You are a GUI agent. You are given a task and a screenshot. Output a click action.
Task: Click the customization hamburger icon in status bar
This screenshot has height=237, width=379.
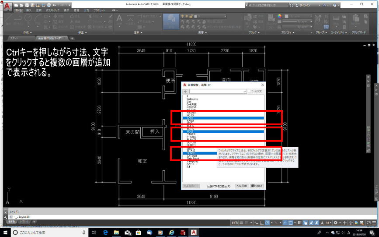click(x=374, y=223)
